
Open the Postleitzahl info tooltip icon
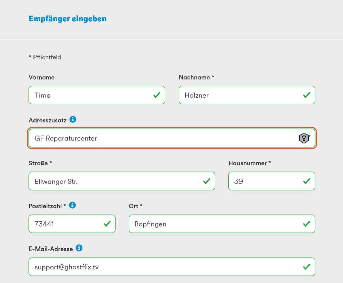click(x=72, y=205)
